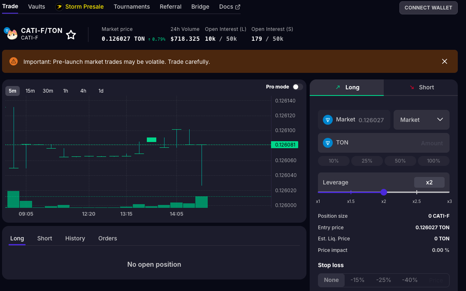466x291 pixels.
Task: Click CONNECT WALLET button
Action: coord(428,8)
